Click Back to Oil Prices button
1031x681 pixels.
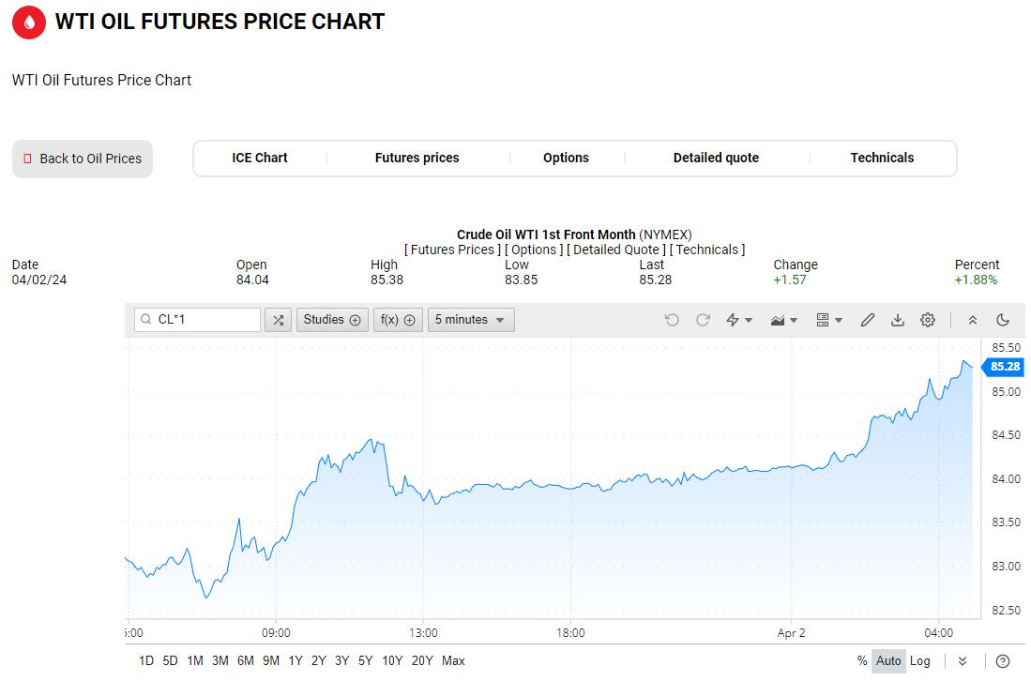pyautogui.click(x=83, y=159)
